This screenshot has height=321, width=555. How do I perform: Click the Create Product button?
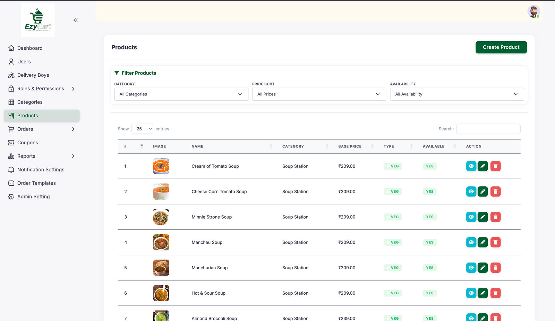[501, 47]
